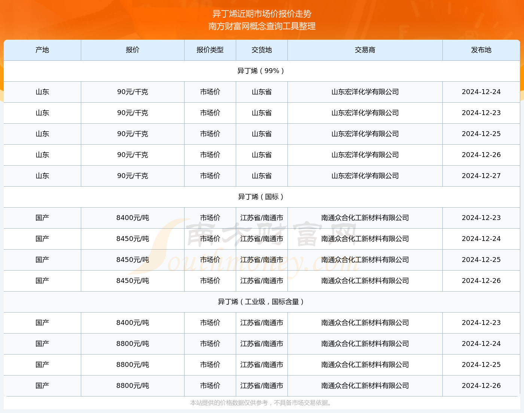Screen dimensions: 524x413
Task: Click 南通众合化工新材料有限公司 in 国标 2024-12-24 row
Action: coord(365,239)
